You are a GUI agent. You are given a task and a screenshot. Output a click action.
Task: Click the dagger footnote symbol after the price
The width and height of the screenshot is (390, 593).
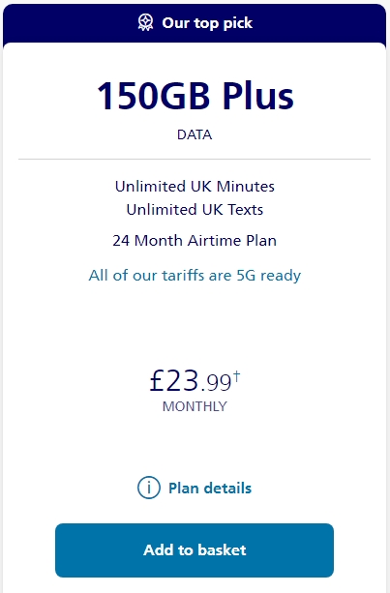click(236, 376)
